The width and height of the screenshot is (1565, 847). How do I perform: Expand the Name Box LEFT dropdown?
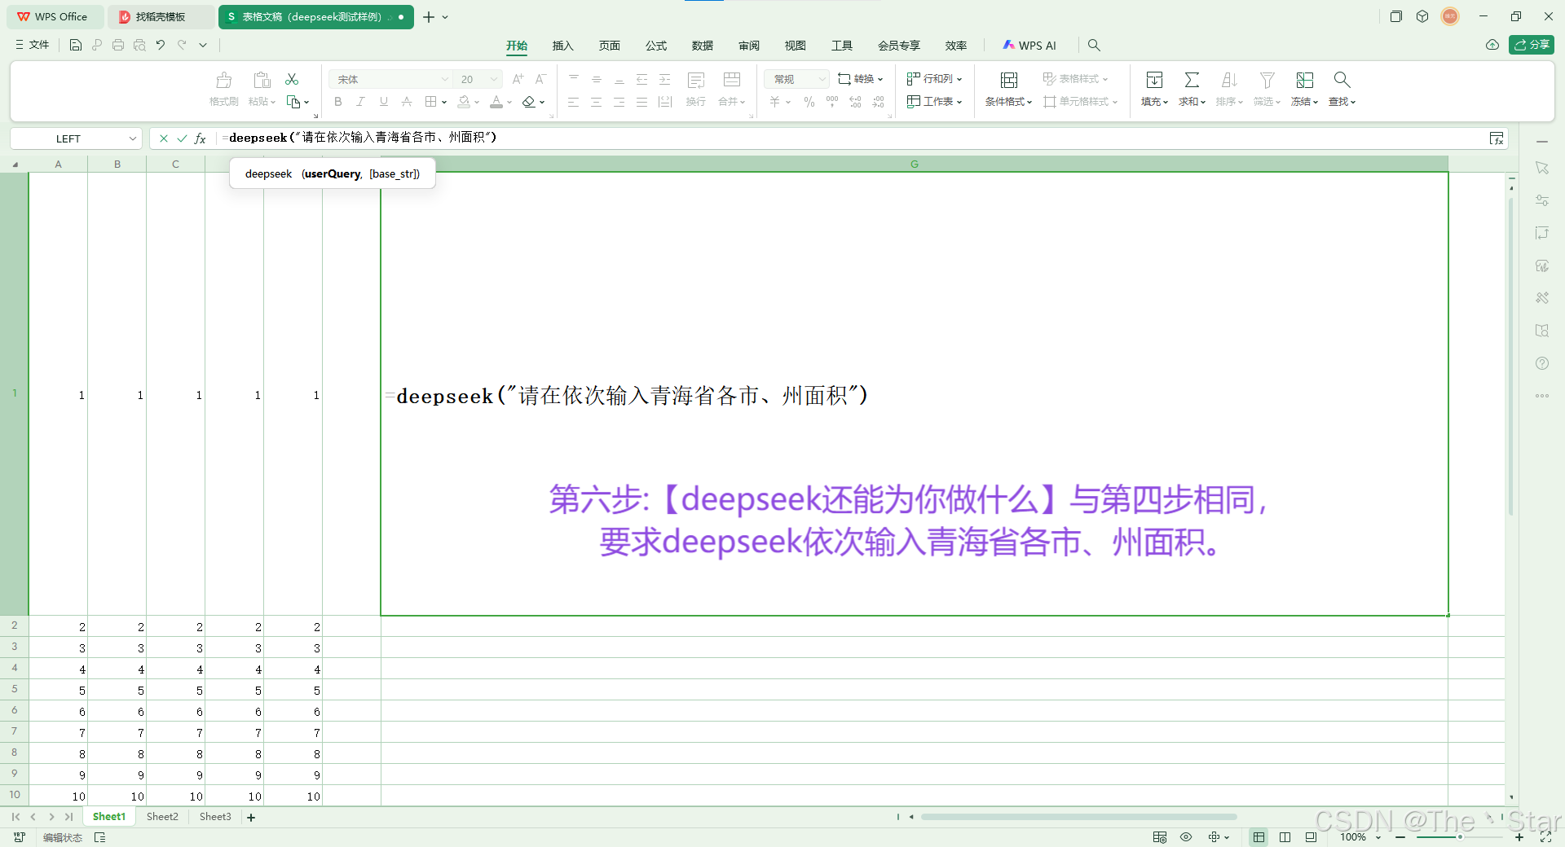coord(132,138)
